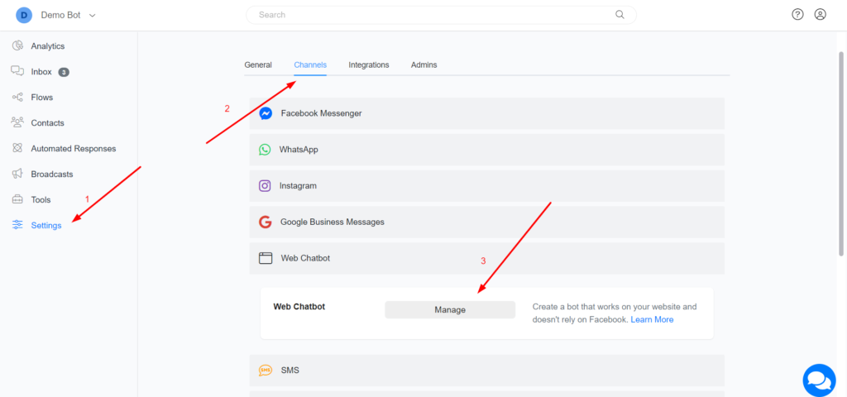Screen dimensions: 847x397
Task: Expand the Instagram channel row
Action: [486, 186]
